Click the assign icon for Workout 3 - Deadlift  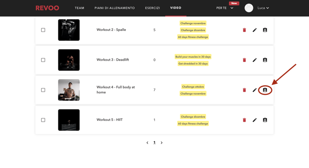pos(265,60)
